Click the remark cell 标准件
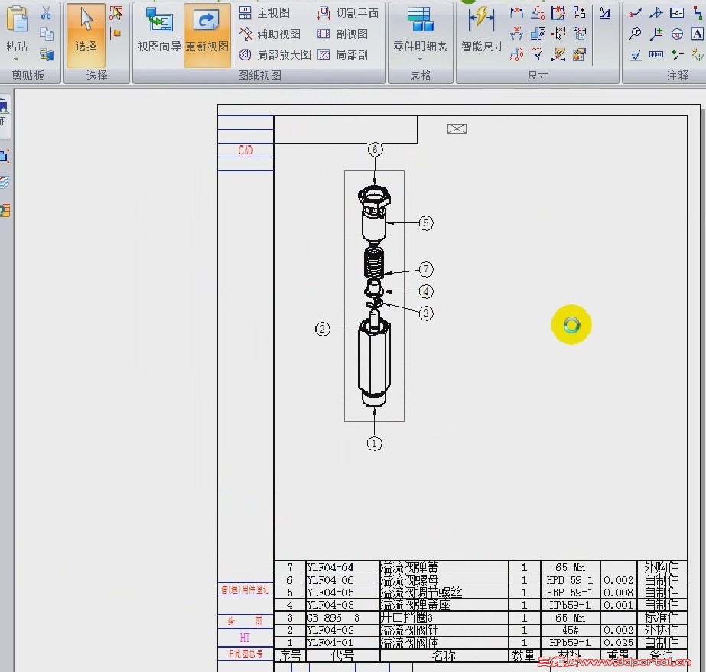The width and height of the screenshot is (706, 672). coord(662,618)
